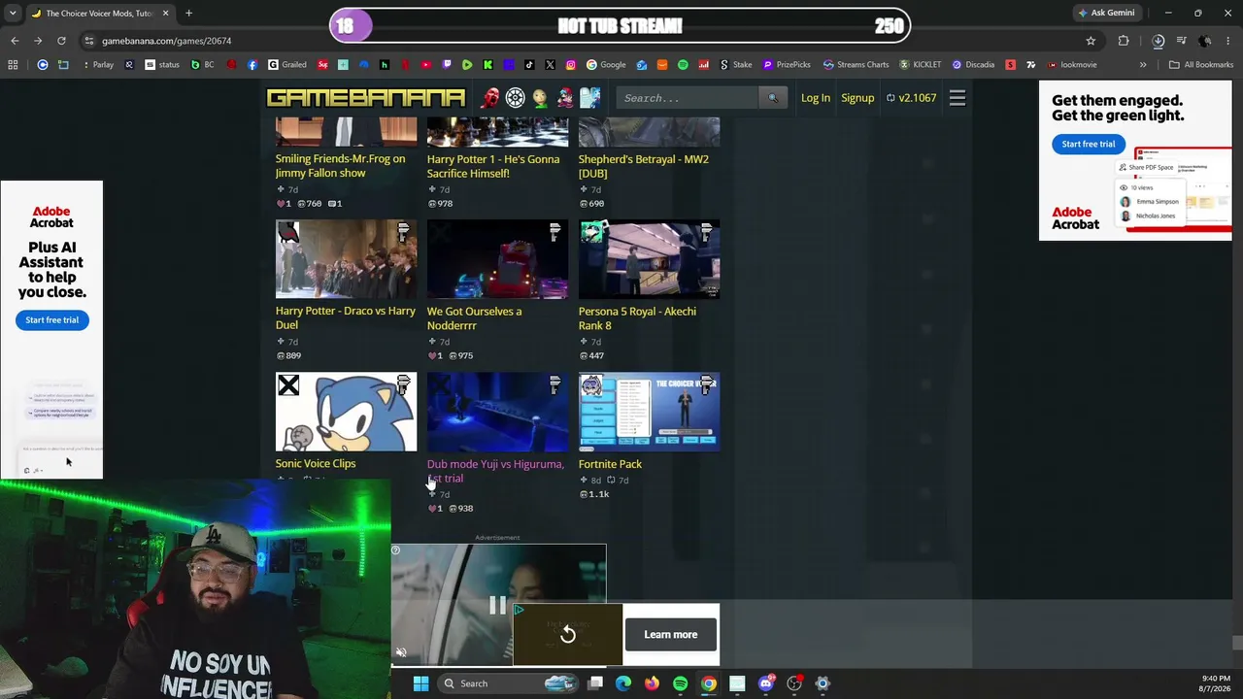
Task: Click Start free trial in right Adobe ad
Action: pos(1088,144)
